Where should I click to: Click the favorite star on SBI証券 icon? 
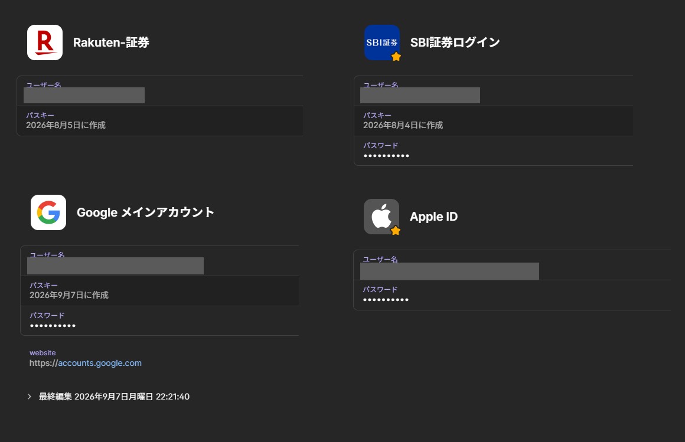396,57
